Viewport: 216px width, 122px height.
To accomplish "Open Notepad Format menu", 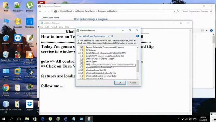I will (x=54, y=27).
